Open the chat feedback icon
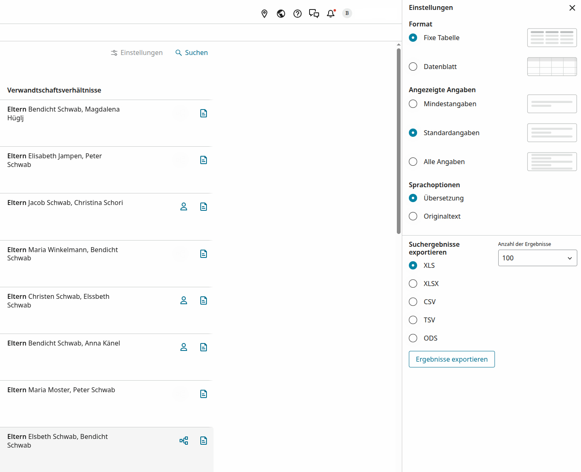Screen dimensions: 581x472 314,14
